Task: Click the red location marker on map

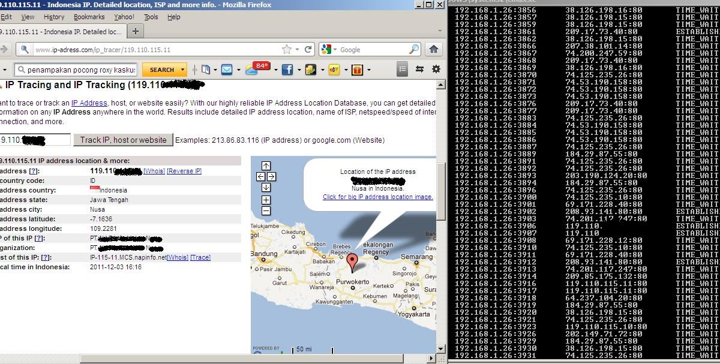Action: [x=353, y=262]
